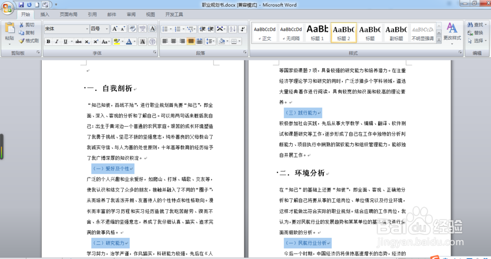
Task: Cut selection with 剪切
Action: coord(27,25)
